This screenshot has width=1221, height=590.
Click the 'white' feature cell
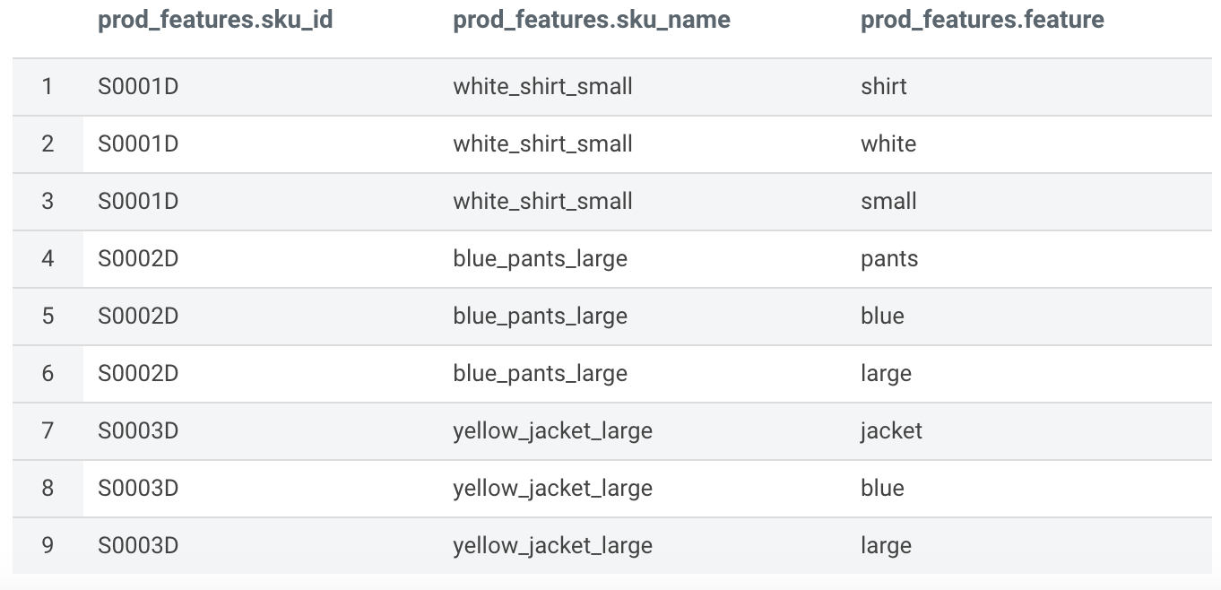coord(888,144)
